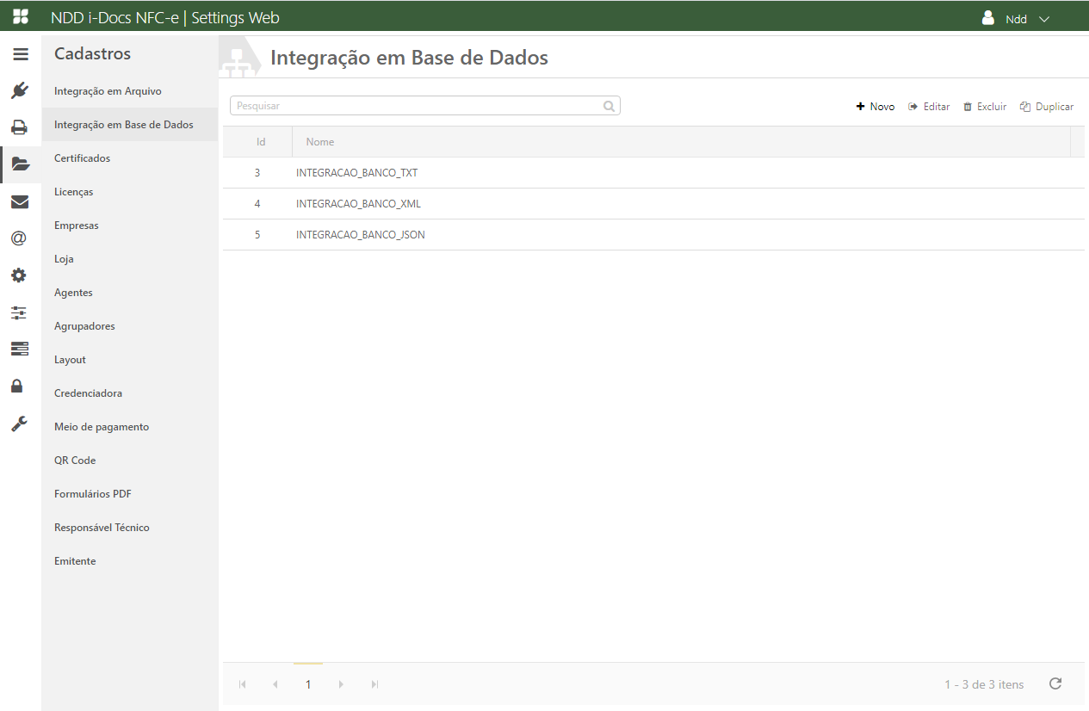Viewport: 1089px width, 711px height.
Task: Select the INTEGRACAO_BANCO_XML row
Action: point(358,204)
